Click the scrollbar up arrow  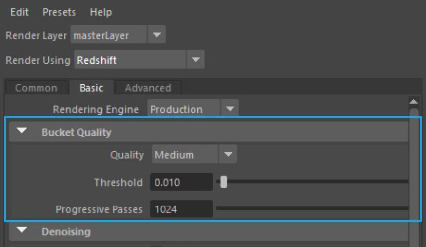(x=414, y=102)
